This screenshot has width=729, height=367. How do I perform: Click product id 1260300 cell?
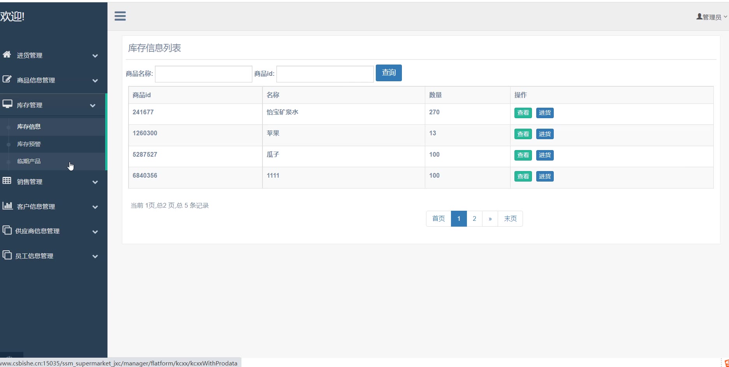[x=195, y=135]
